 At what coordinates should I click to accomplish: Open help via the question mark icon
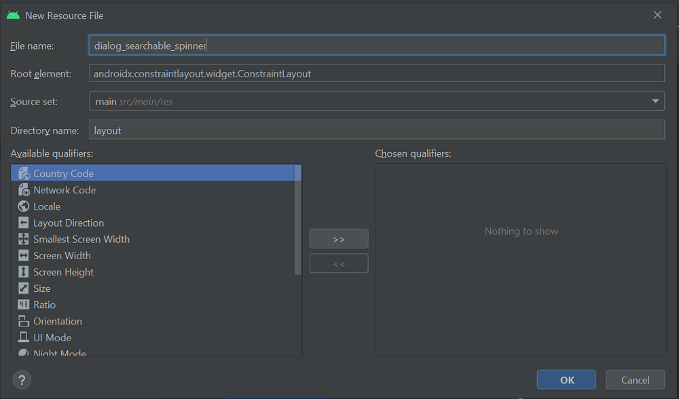click(x=22, y=379)
